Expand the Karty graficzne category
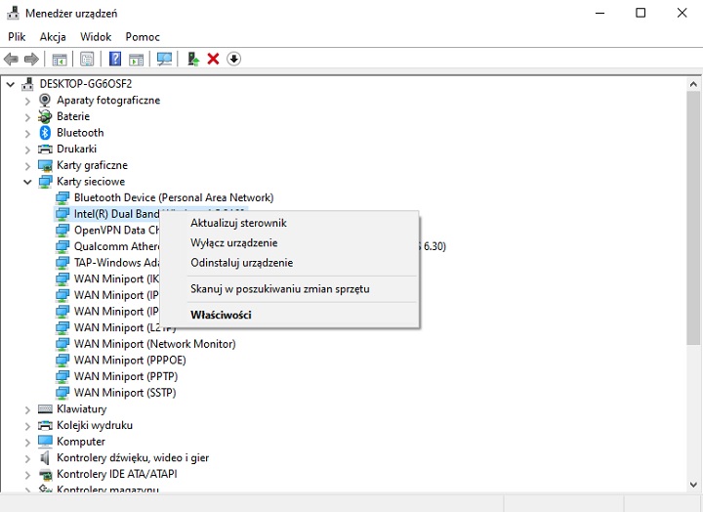This screenshot has height=512, width=703. (28, 165)
